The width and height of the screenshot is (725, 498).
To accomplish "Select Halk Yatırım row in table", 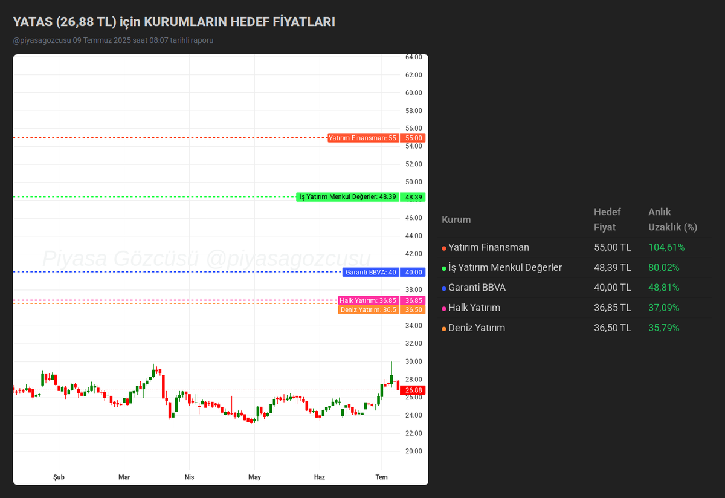I will 576,308.
